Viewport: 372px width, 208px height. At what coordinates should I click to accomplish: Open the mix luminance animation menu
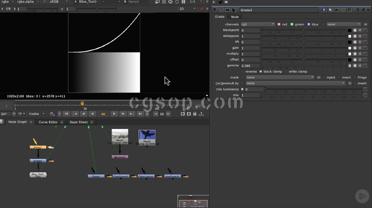click(365, 89)
